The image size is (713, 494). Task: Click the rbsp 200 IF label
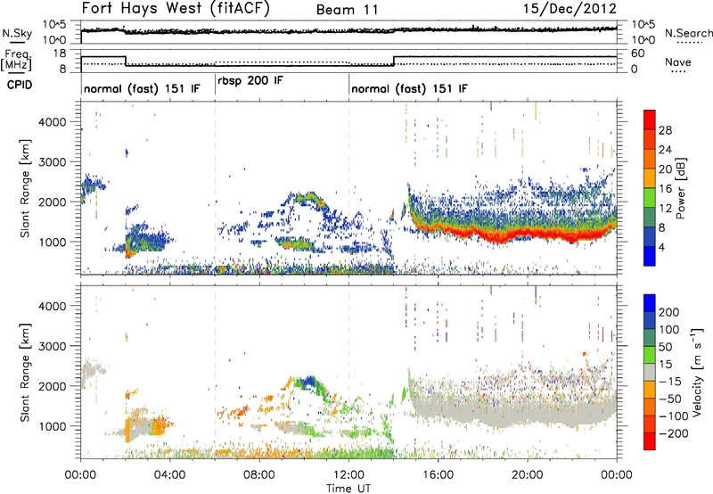pos(250,81)
